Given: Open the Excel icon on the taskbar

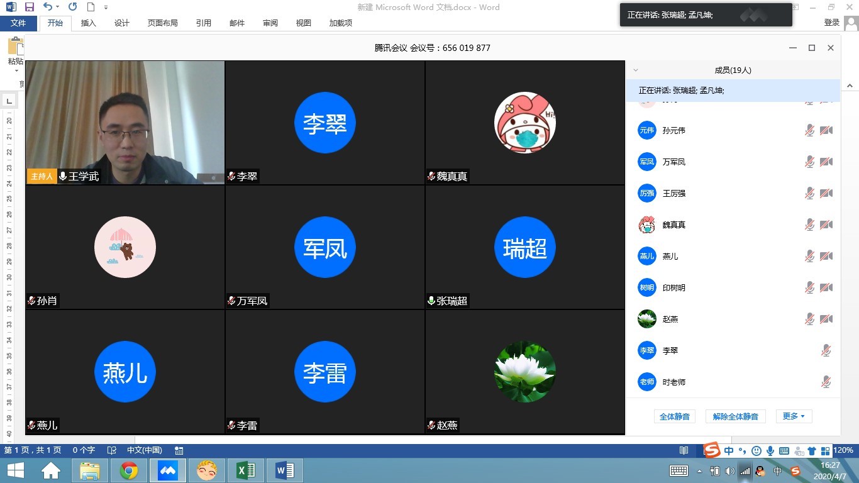Looking at the screenshot, I should point(245,470).
